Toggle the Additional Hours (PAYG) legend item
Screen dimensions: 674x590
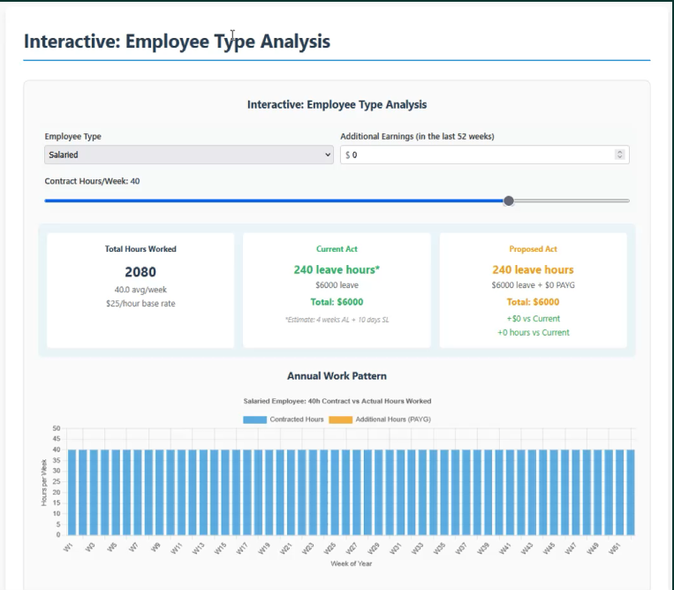point(380,420)
